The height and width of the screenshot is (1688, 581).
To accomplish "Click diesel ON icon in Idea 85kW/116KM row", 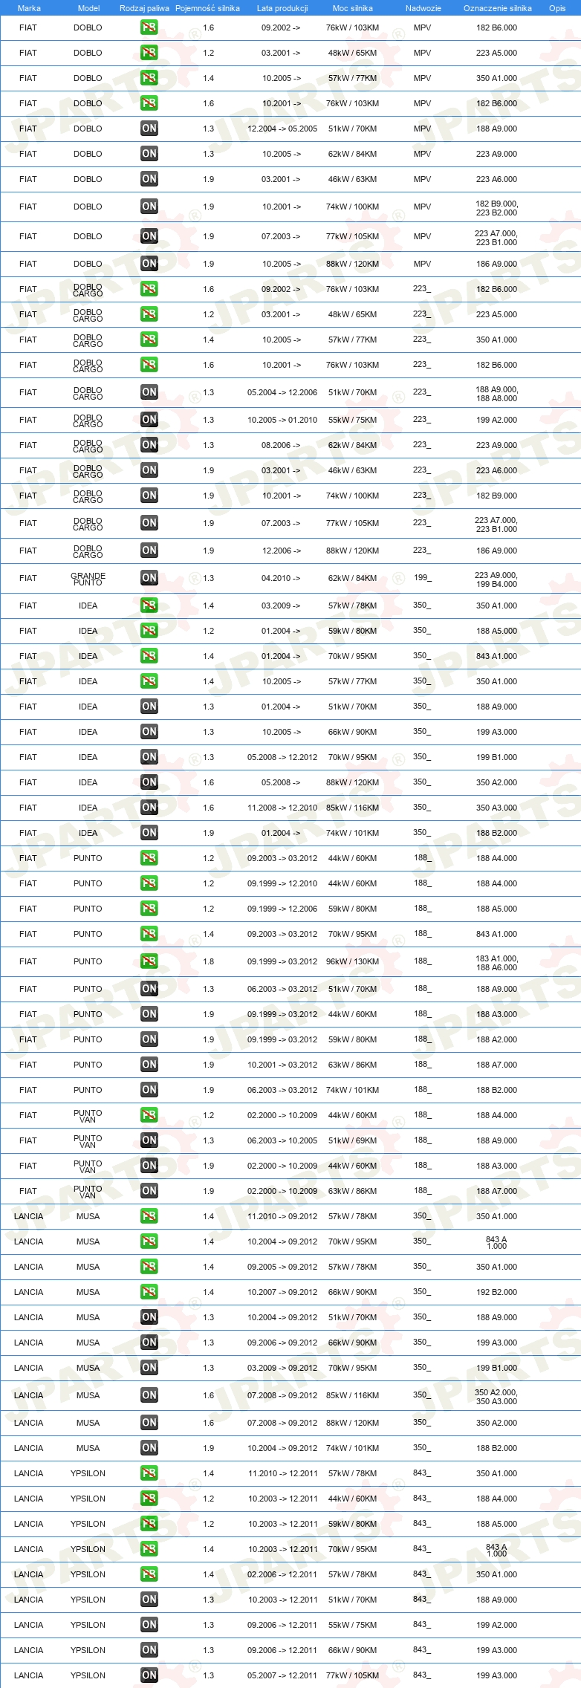I will tap(149, 808).
